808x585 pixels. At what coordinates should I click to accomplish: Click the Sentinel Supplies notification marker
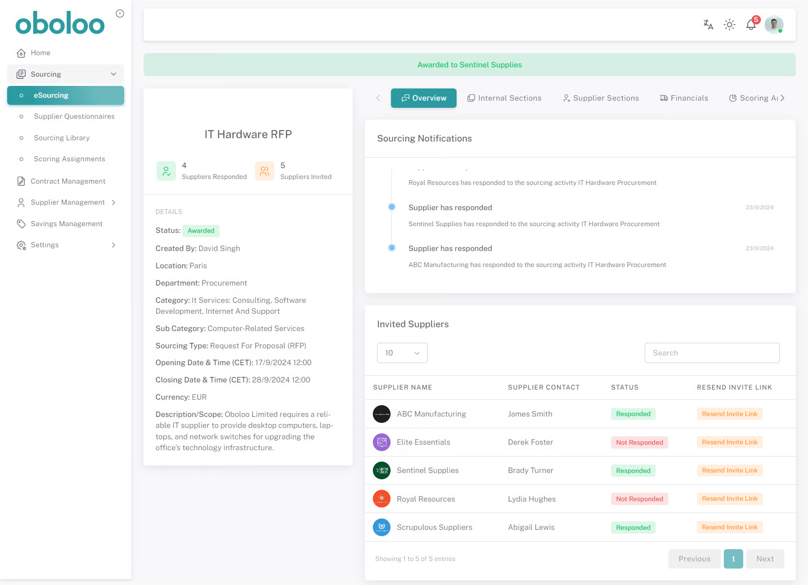tap(392, 207)
